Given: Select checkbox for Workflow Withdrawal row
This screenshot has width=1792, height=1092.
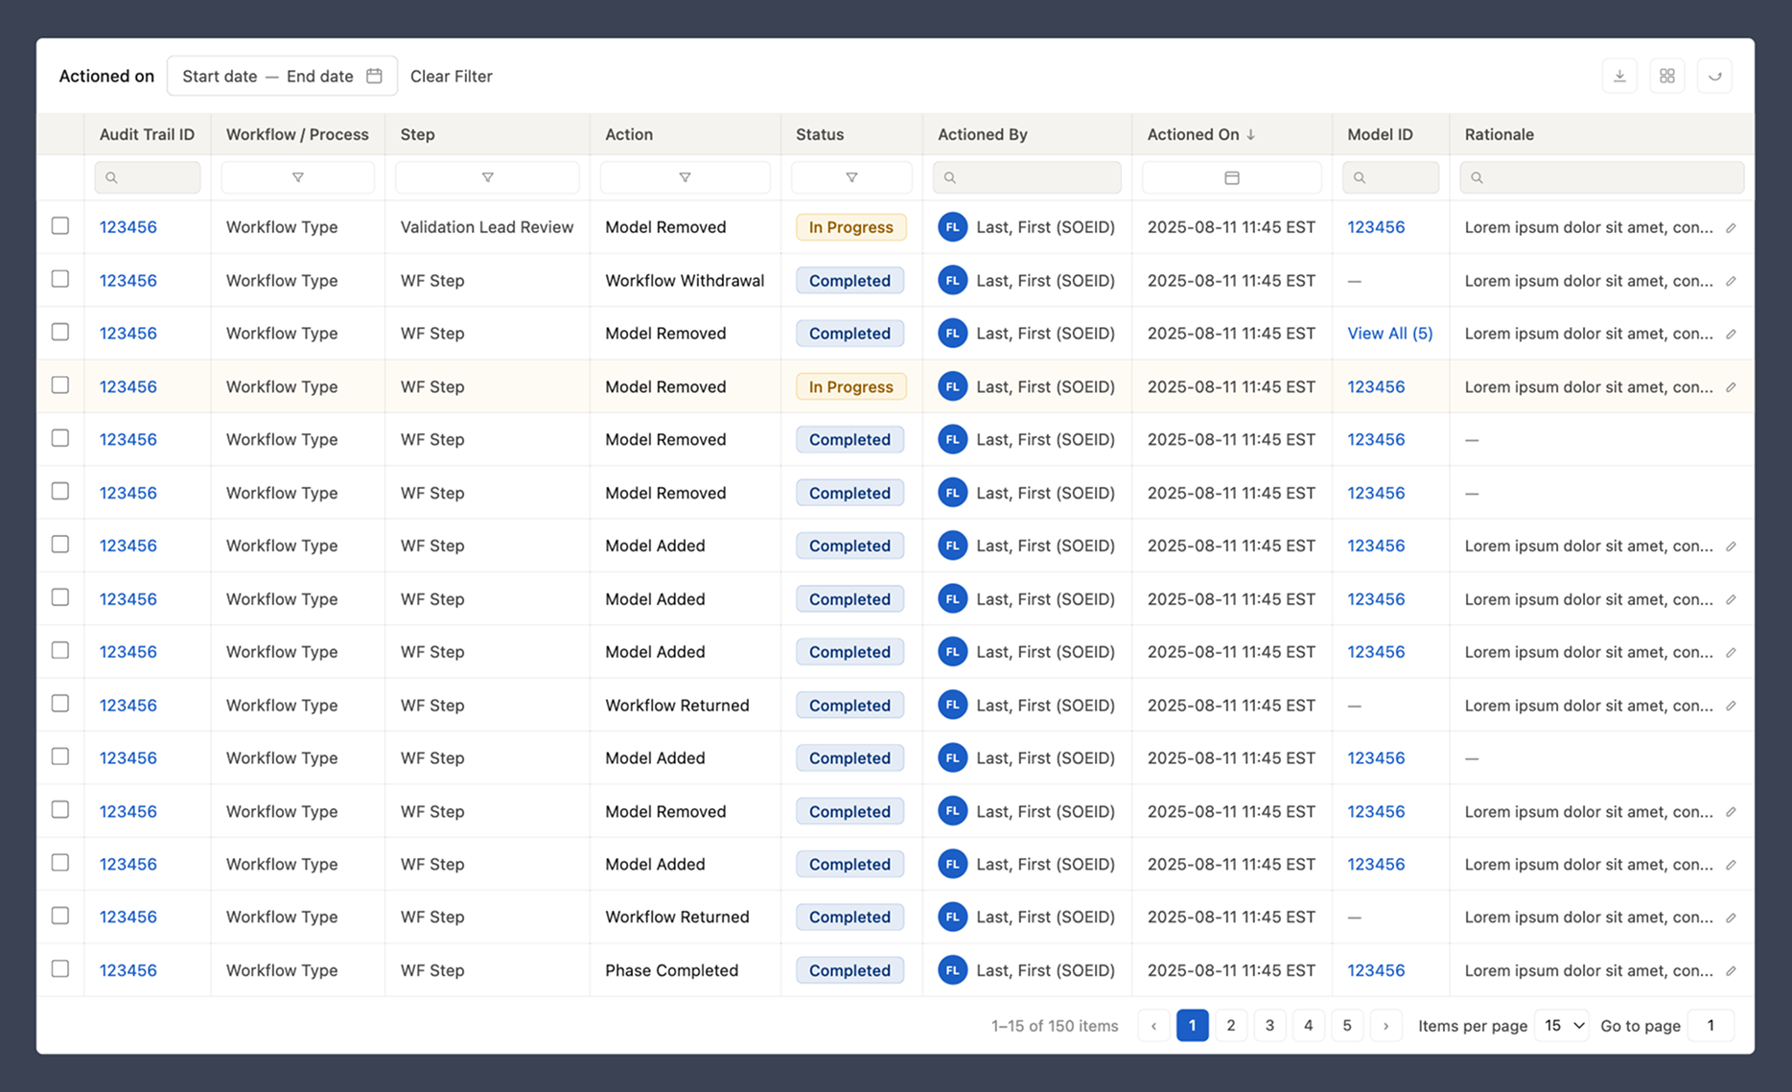Looking at the screenshot, I should (x=60, y=279).
